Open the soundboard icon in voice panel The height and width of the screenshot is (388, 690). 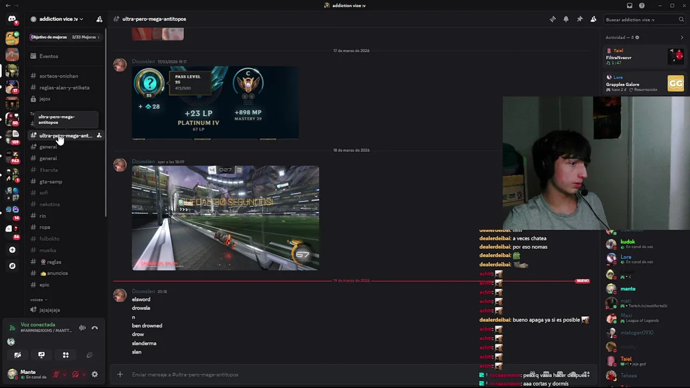click(x=89, y=355)
